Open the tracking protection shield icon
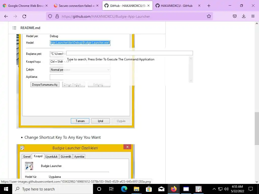The width and height of the screenshot is (259, 194). (50, 16)
